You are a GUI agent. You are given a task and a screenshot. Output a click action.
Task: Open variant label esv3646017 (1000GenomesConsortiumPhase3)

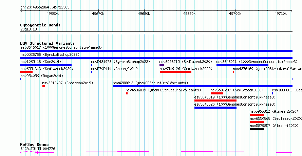pyautogui.click(x=61, y=47)
